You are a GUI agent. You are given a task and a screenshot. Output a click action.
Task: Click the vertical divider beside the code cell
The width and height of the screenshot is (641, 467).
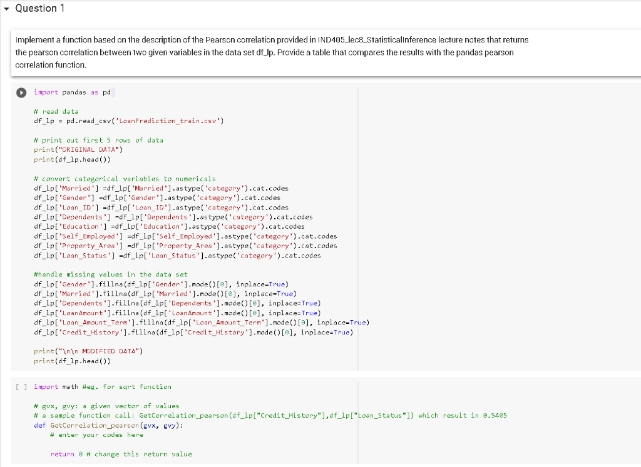[358, 219]
